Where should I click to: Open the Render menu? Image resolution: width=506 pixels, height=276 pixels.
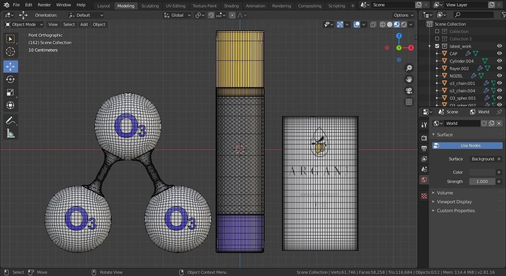(44, 5)
